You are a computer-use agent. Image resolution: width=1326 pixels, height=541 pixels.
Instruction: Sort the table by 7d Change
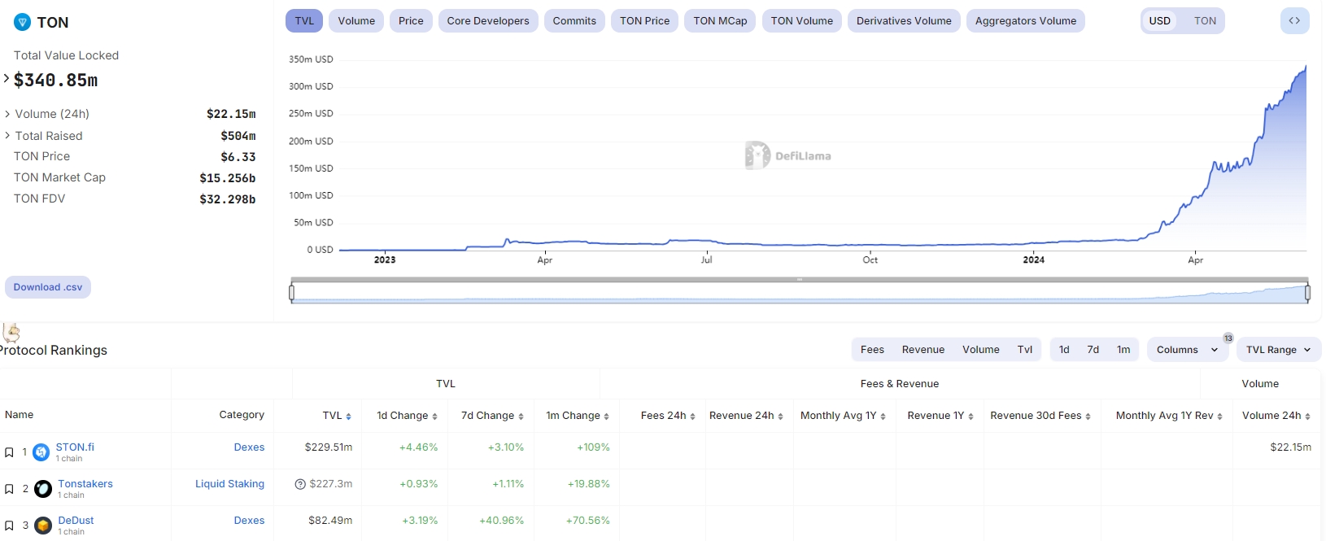(492, 416)
